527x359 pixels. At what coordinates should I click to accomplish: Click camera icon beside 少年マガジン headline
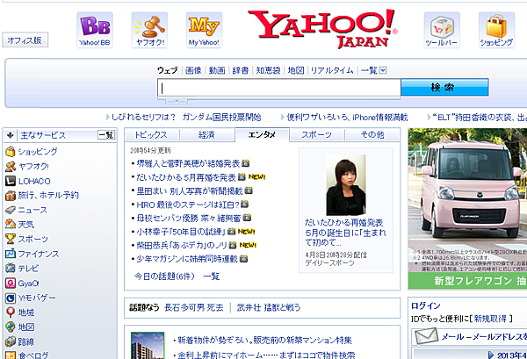point(244,259)
